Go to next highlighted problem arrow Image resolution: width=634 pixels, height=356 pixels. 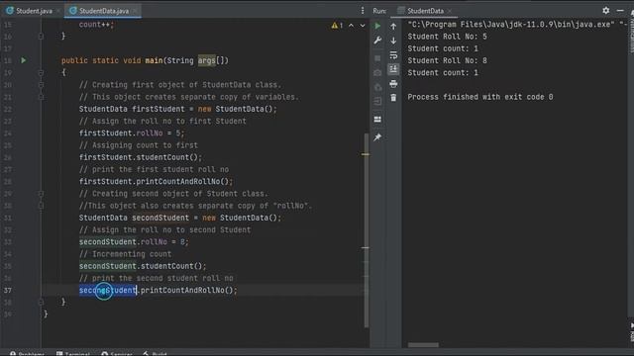tap(363, 26)
